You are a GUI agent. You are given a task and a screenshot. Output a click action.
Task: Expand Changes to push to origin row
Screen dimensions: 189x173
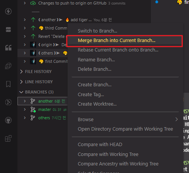tap(25, 3)
